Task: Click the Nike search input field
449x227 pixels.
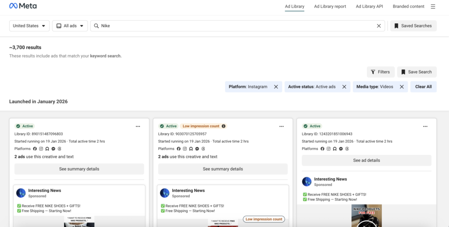Action: pos(237,26)
